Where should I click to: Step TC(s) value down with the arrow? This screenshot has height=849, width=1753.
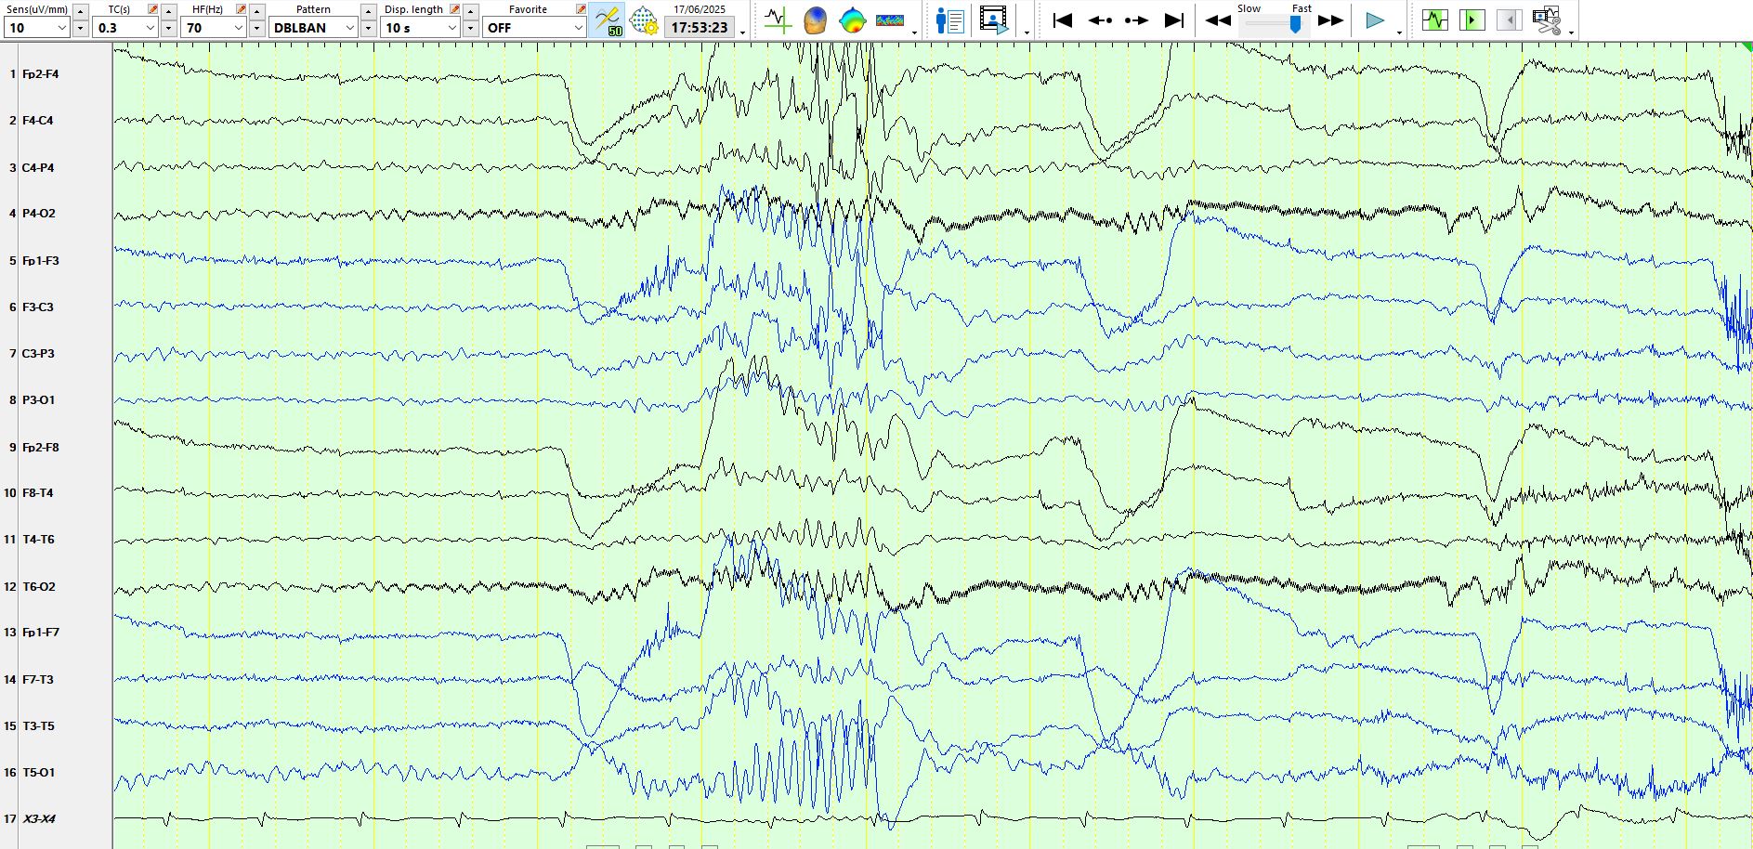[169, 28]
